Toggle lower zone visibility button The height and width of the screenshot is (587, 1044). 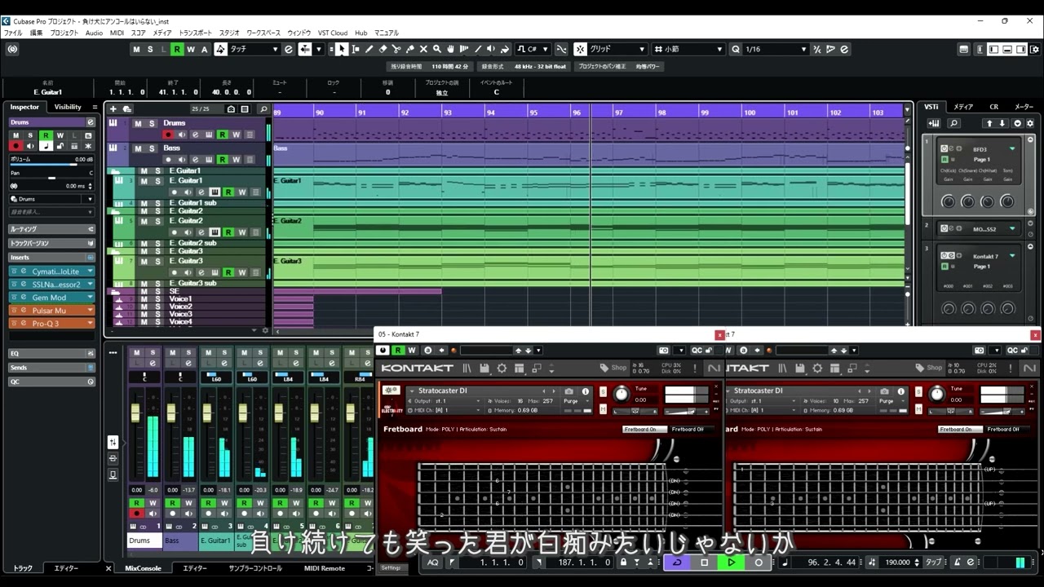(1007, 49)
